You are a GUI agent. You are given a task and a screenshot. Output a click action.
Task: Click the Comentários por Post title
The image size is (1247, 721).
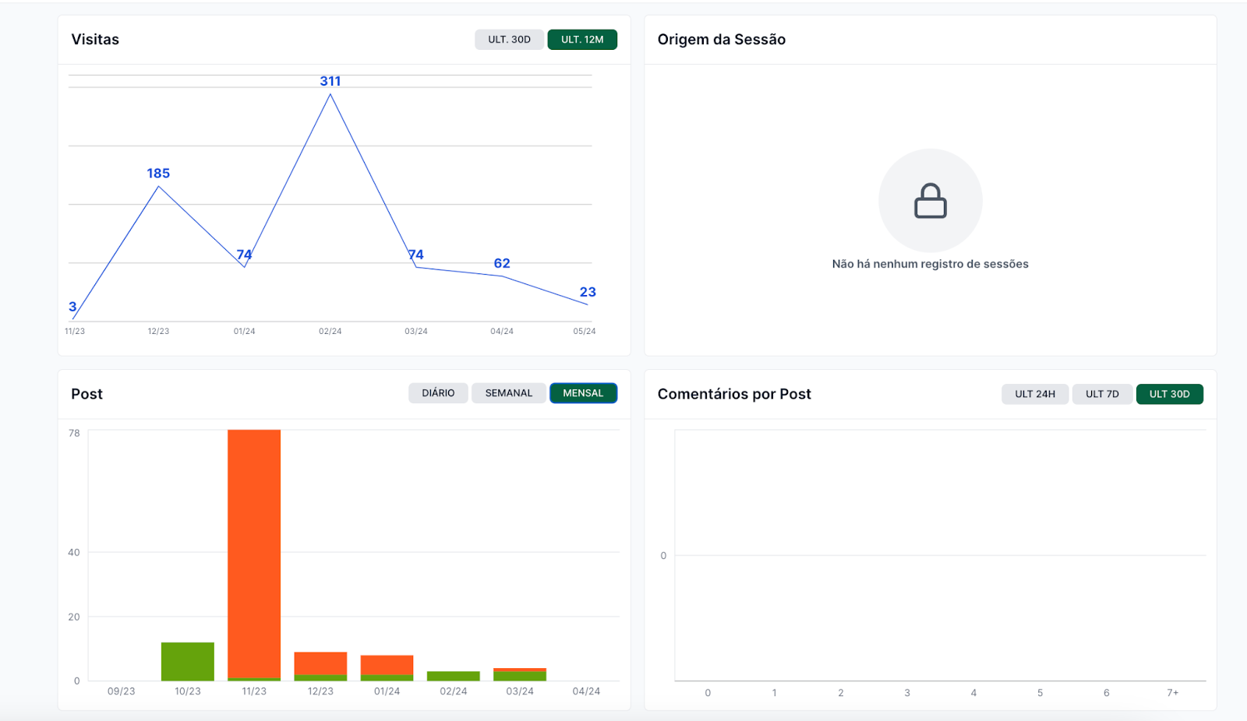click(x=734, y=394)
